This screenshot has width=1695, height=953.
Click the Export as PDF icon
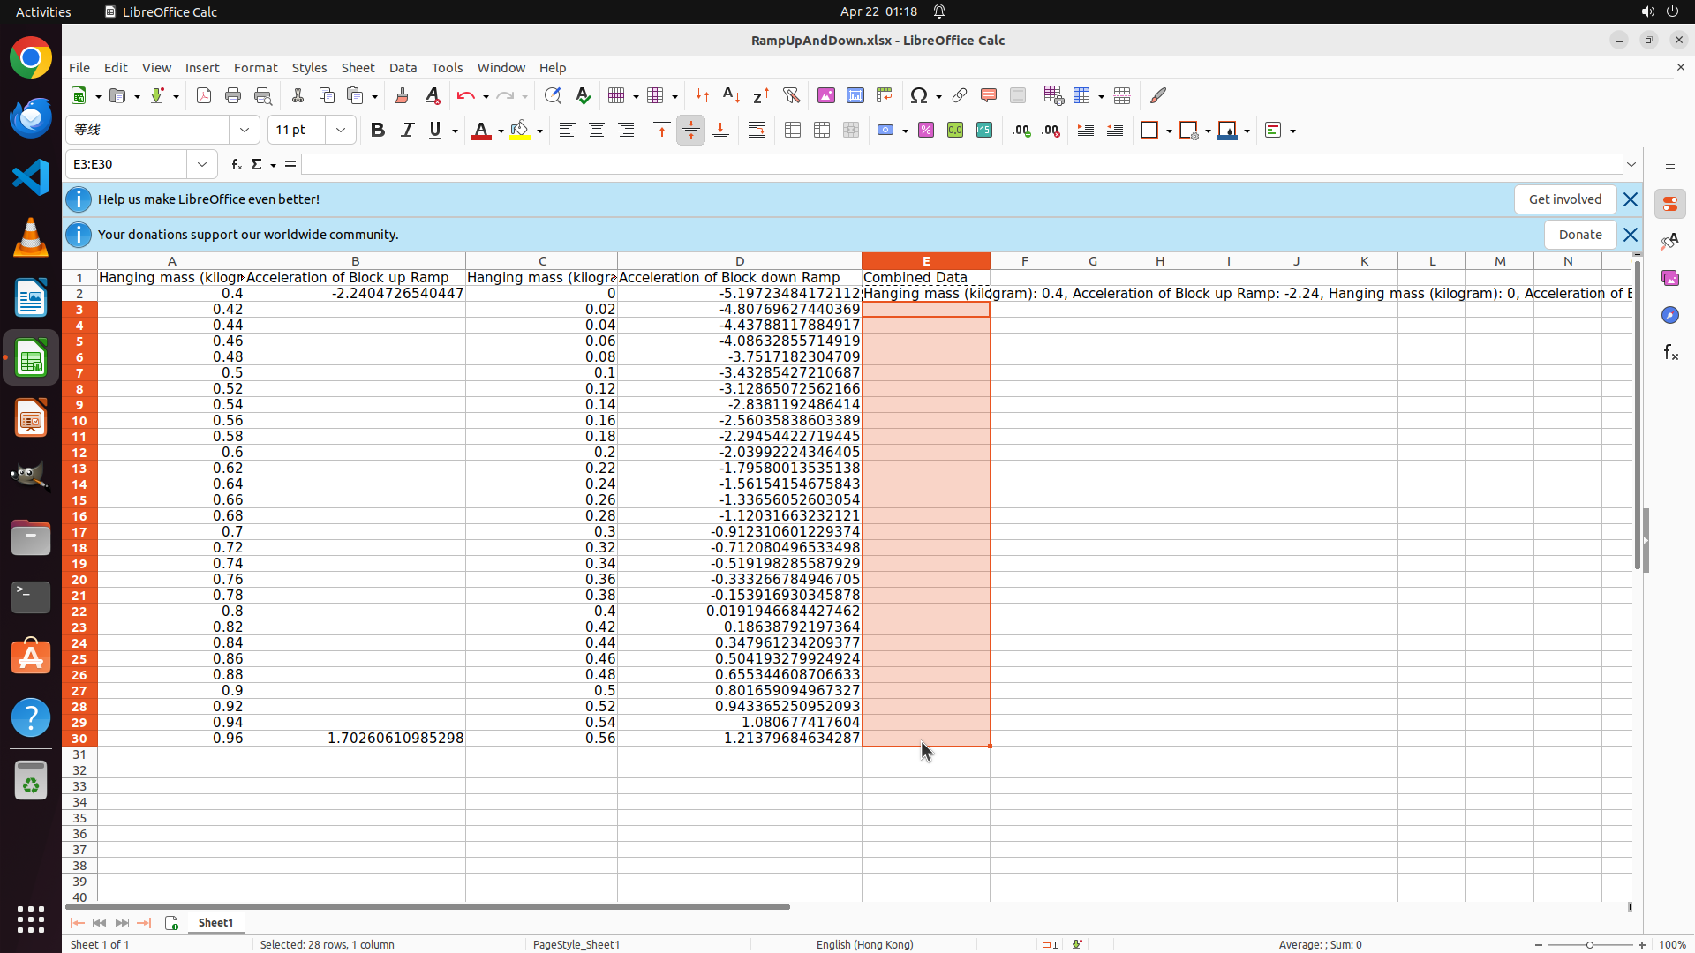click(x=204, y=95)
